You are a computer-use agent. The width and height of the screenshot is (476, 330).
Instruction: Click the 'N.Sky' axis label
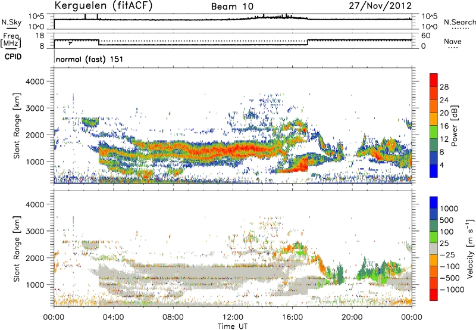(11, 22)
